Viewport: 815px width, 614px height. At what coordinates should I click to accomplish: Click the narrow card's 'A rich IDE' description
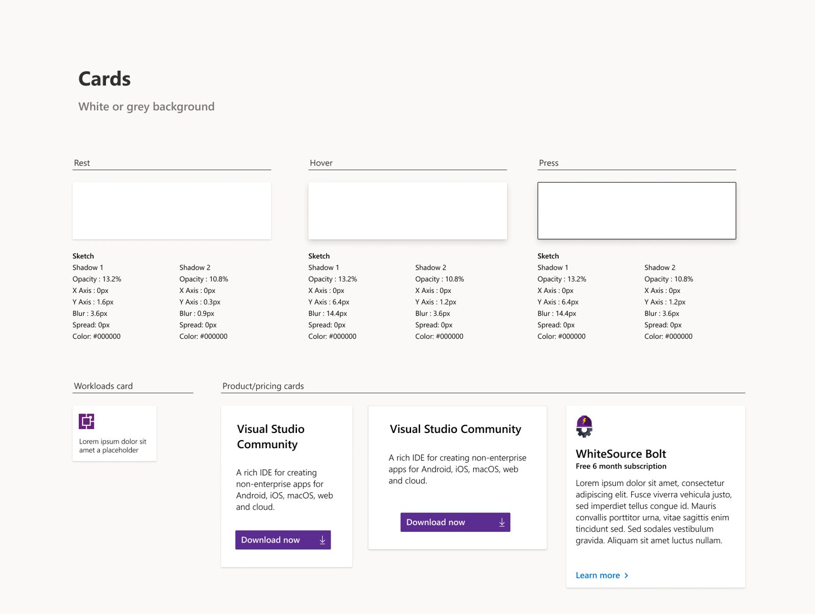coord(284,490)
